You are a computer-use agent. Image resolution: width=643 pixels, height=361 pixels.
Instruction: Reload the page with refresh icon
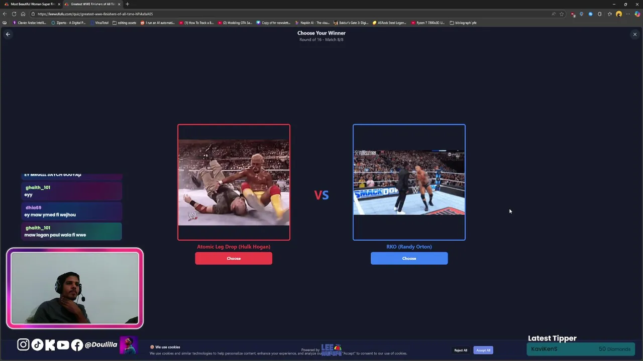pos(14,14)
